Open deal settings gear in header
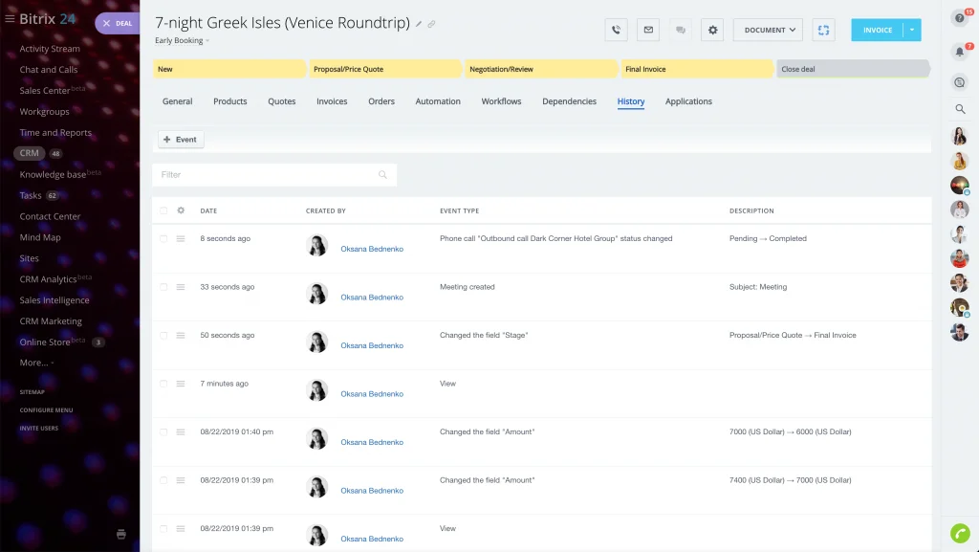Image resolution: width=979 pixels, height=552 pixels. point(712,30)
